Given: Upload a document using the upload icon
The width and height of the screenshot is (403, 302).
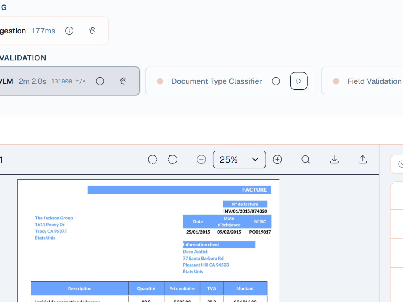Looking at the screenshot, I should [363, 159].
